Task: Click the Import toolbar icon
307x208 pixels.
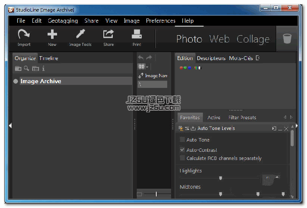Action: pyautogui.click(x=24, y=34)
